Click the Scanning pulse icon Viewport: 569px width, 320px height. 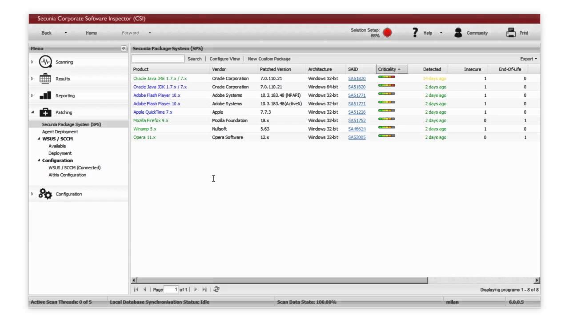[x=45, y=62]
